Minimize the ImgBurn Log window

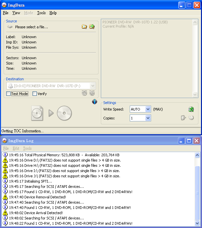[x=181, y=140]
